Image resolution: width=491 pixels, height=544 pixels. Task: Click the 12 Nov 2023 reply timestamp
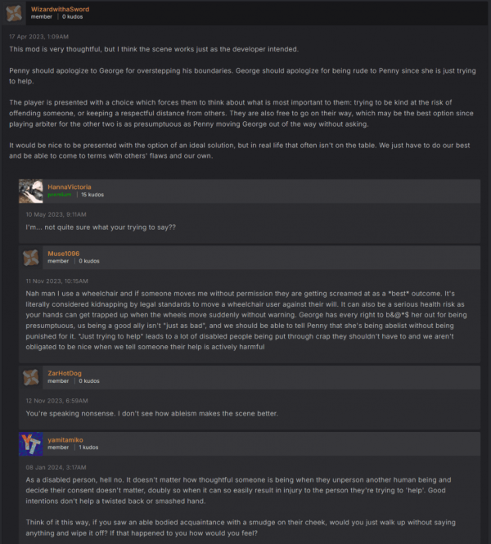(x=57, y=401)
